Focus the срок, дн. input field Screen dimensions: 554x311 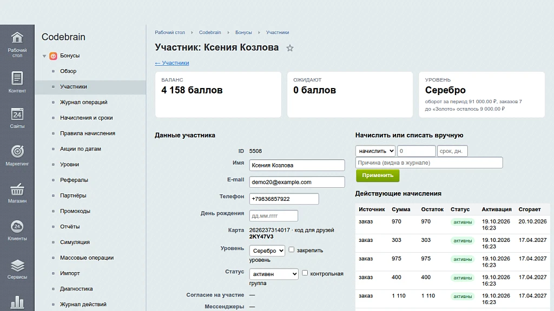click(x=452, y=151)
